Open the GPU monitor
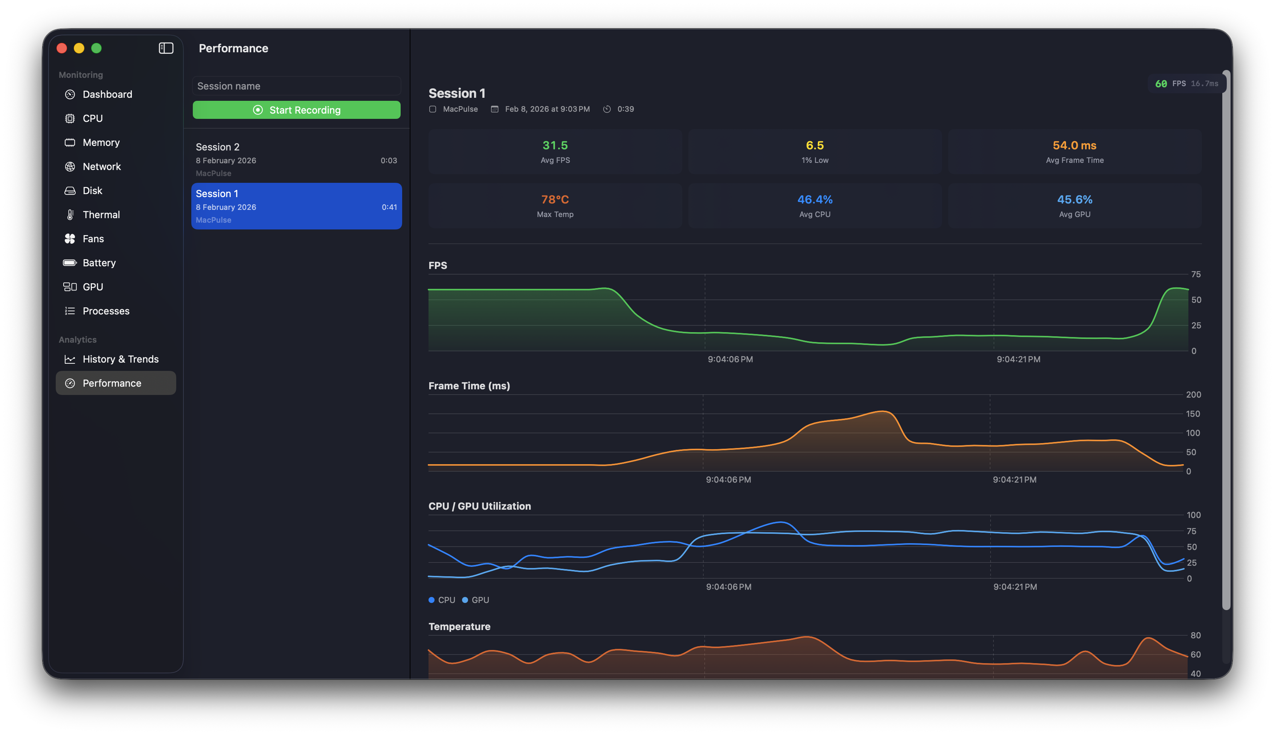1275x735 pixels. pyautogui.click(x=93, y=286)
